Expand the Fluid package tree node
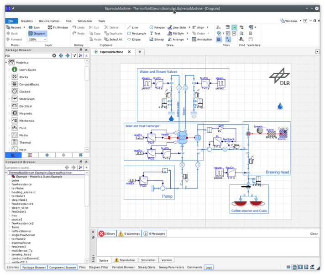The image size is (325, 275). click(x=9, y=128)
